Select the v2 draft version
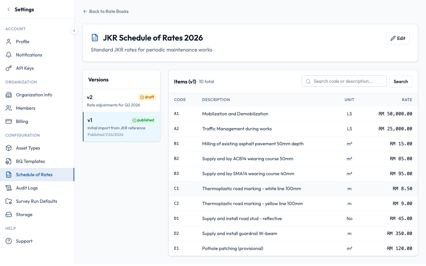The width and height of the screenshot is (426, 266). tap(121, 100)
